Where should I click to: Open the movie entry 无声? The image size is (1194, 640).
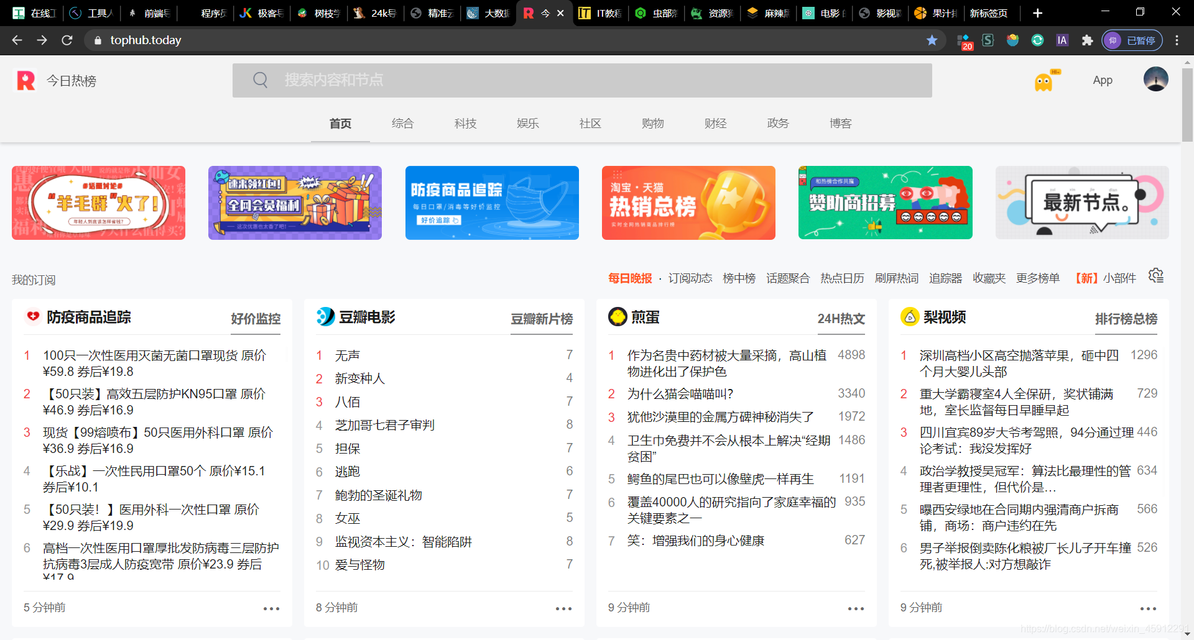click(x=347, y=355)
